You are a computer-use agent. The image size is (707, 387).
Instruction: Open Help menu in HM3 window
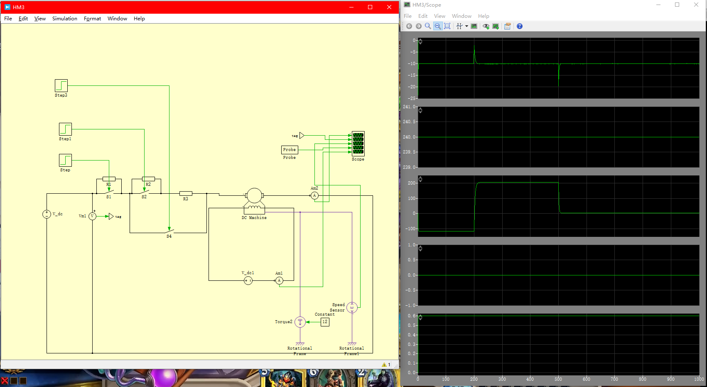click(139, 19)
